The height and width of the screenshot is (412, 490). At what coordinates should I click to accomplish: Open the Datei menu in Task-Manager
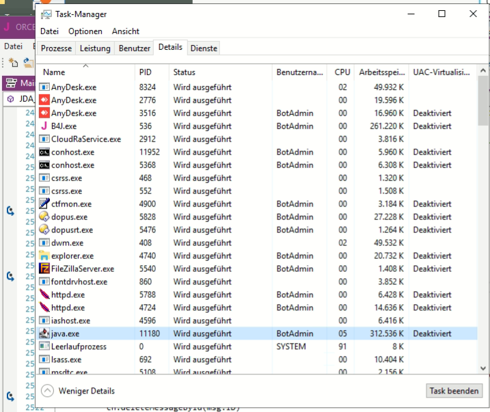(x=49, y=31)
